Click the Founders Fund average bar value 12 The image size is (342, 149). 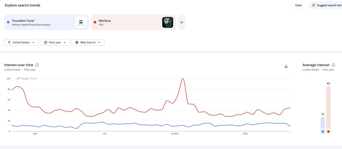323,114
